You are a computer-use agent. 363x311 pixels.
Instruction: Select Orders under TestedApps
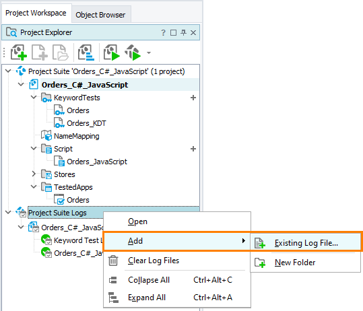(x=78, y=200)
